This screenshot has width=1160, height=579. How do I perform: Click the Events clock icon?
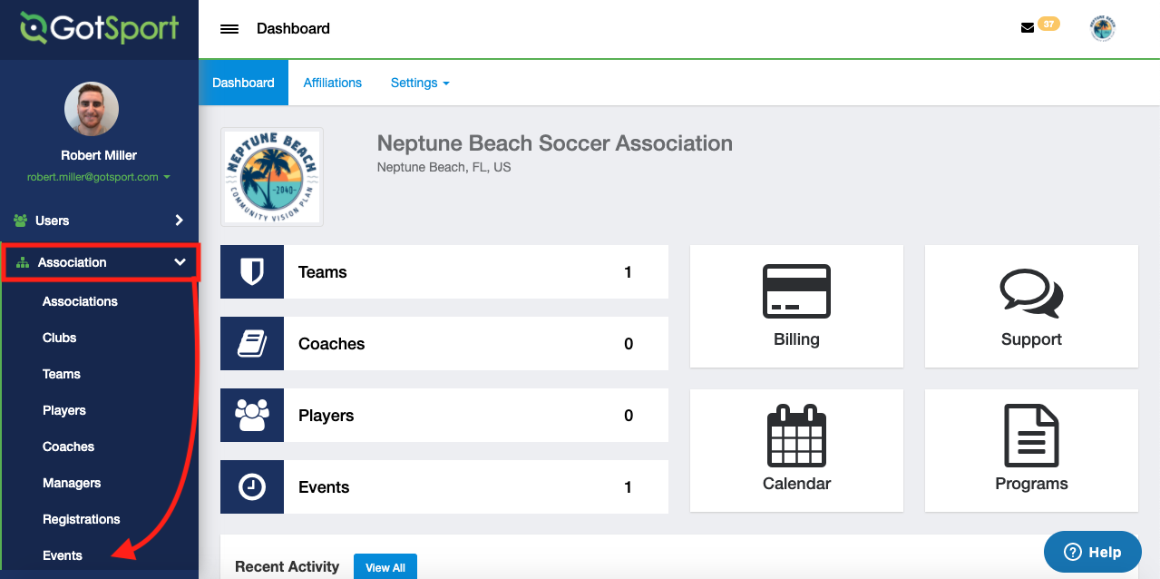[252, 487]
